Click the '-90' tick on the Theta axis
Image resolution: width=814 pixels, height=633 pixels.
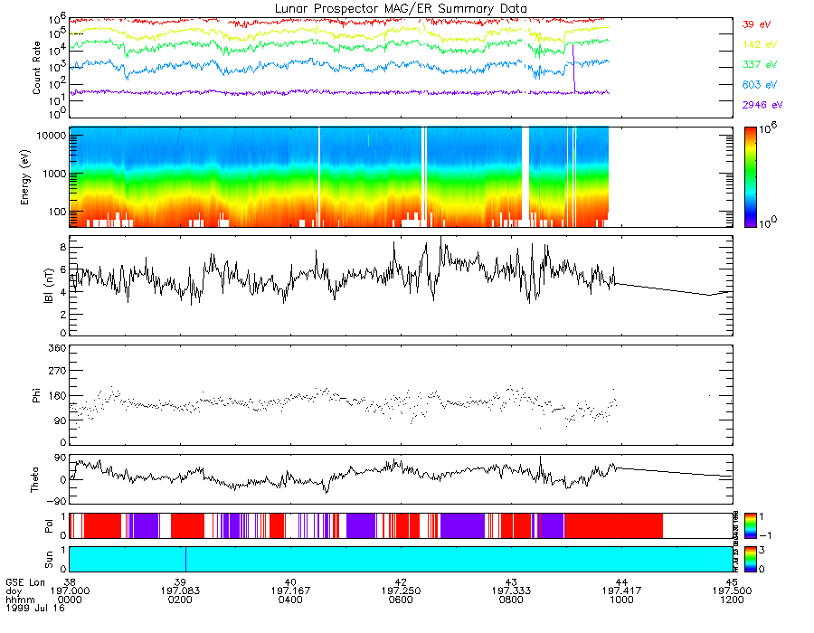click(55, 501)
